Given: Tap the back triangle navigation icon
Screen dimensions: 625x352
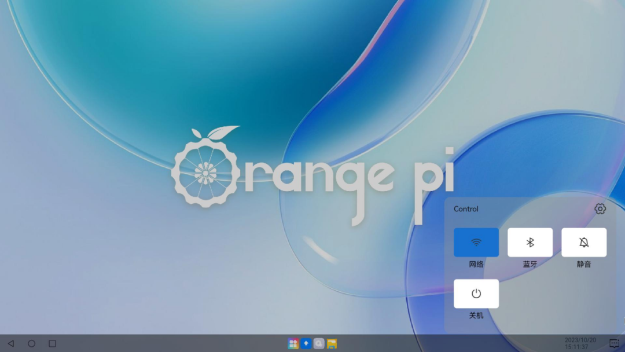Looking at the screenshot, I should (11, 343).
